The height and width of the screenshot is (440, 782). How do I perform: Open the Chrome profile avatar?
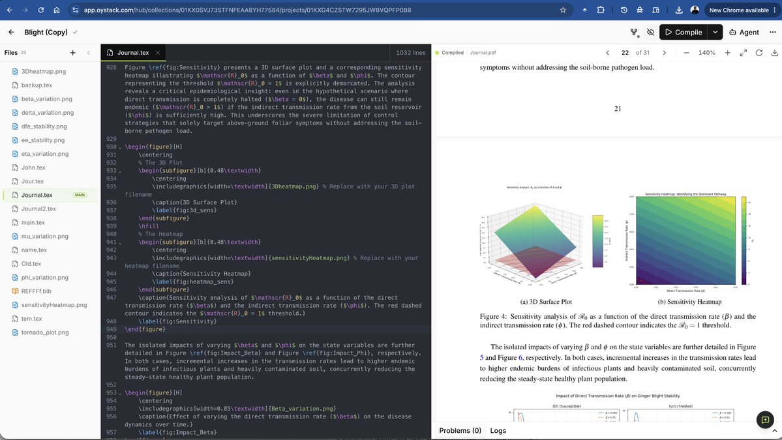point(695,10)
